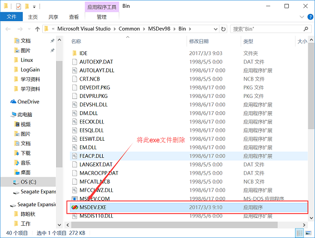Click the search magnifier icon
Screen dimensions: 315x238
[306, 29]
